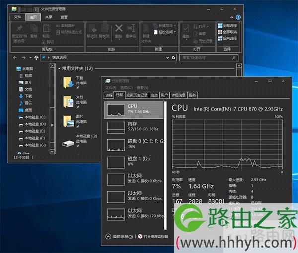Select Disk 0 (C: E: F: G:) item
This screenshot has height=253, width=298.
click(134, 145)
